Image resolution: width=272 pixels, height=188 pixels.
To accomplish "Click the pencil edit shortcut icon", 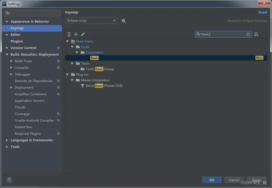I will (x=83, y=34).
